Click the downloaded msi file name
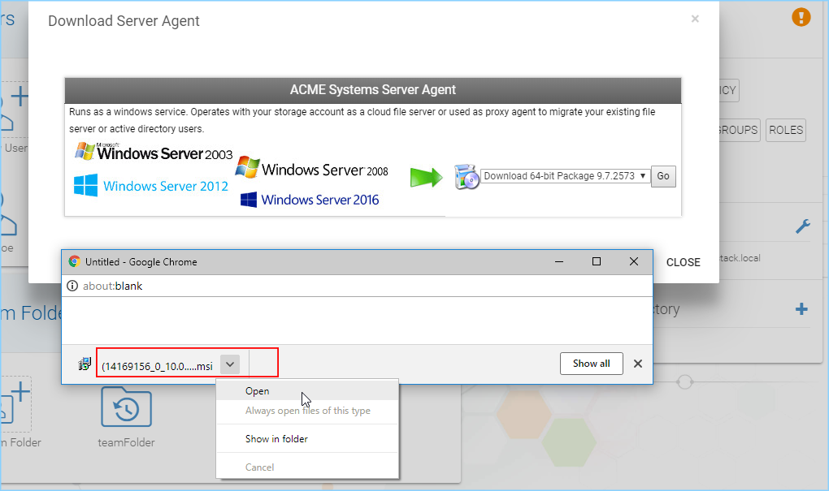 tap(157, 366)
